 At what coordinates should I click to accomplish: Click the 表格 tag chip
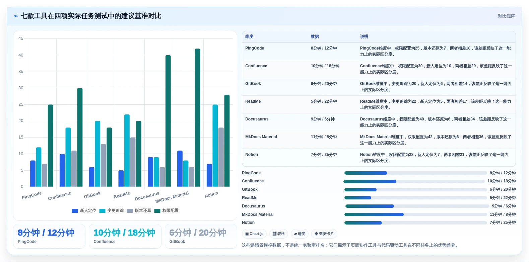point(279,234)
